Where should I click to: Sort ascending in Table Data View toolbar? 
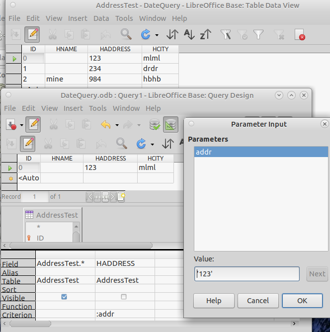tap(189, 34)
